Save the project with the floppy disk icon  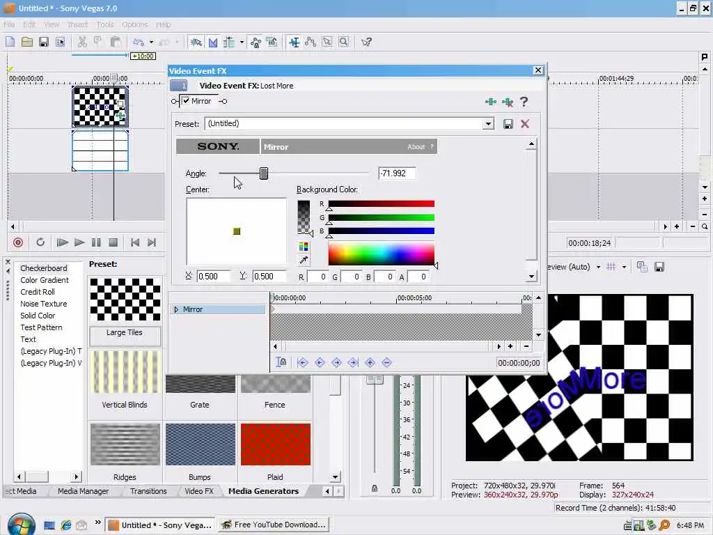[44, 42]
